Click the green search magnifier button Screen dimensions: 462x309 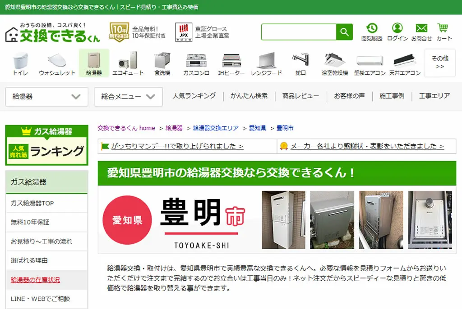pos(344,32)
